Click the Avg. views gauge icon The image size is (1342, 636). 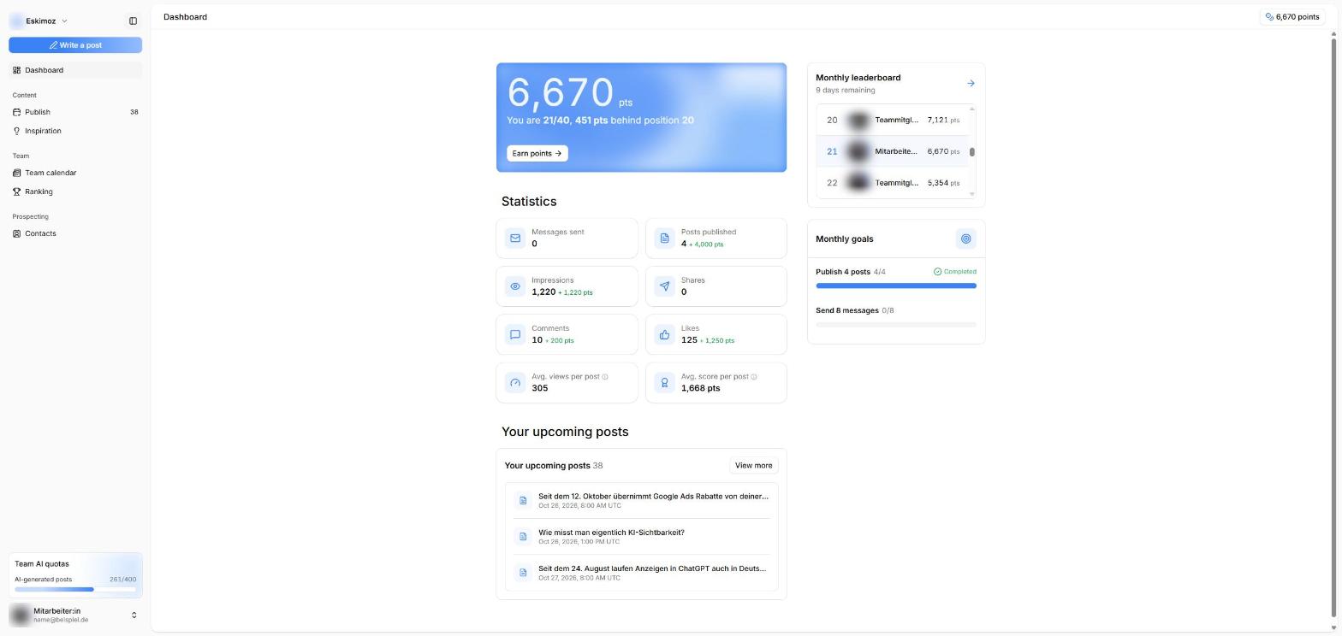pyautogui.click(x=515, y=382)
